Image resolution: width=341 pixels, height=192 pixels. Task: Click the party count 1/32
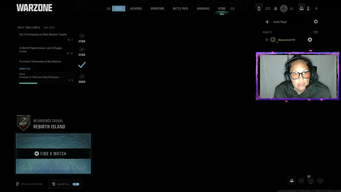click(x=315, y=32)
